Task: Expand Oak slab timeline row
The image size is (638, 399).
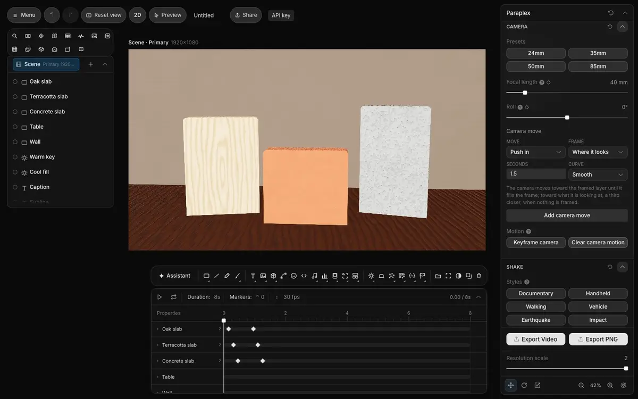Action: [158, 329]
